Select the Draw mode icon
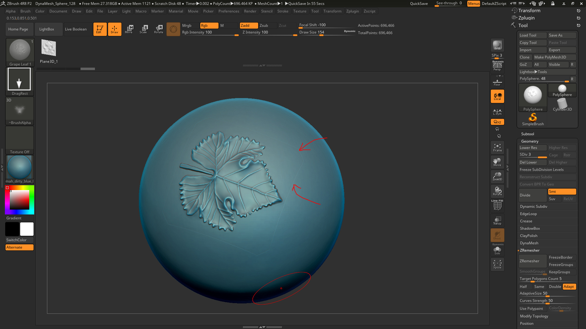The height and width of the screenshot is (329, 586). pyautogui.click(x=114, y=29)
